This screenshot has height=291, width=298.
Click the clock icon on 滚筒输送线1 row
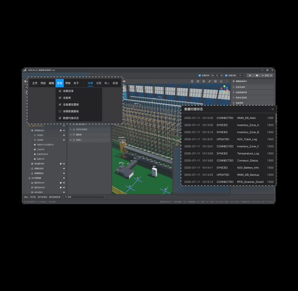(x=61, y=130)
